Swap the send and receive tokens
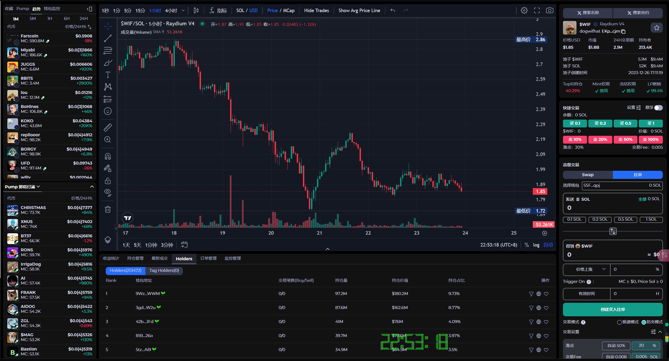 pos(613,231)
